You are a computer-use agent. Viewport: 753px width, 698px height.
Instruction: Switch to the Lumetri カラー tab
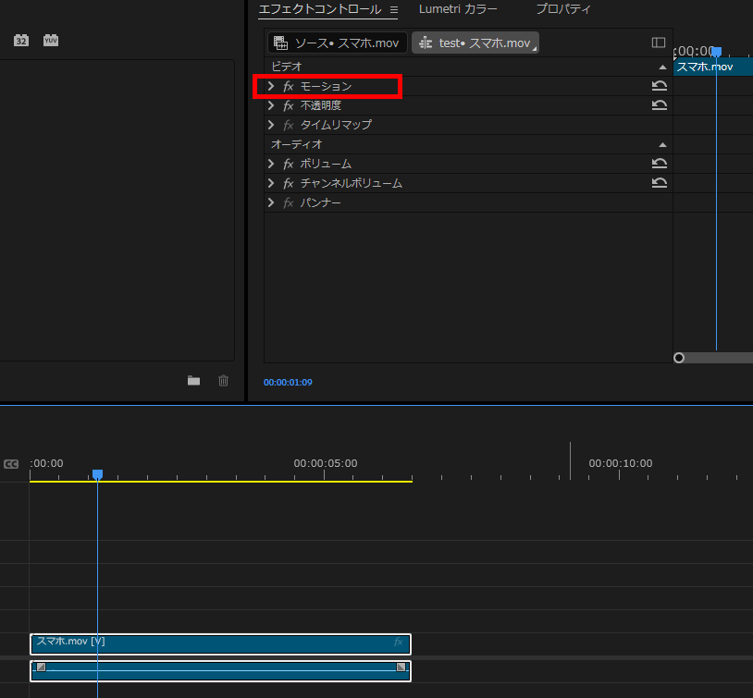458,9
